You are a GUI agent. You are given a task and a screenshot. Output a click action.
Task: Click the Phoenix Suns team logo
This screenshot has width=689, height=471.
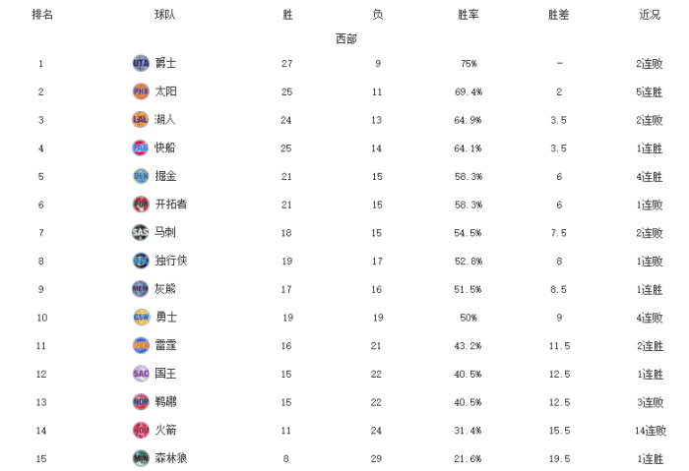(141, 91)
